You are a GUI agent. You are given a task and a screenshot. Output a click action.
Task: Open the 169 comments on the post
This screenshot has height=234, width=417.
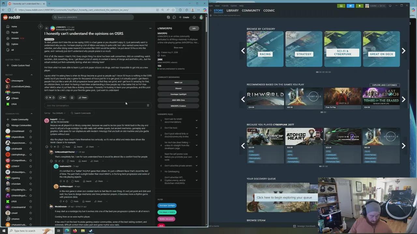click(62, 97)
